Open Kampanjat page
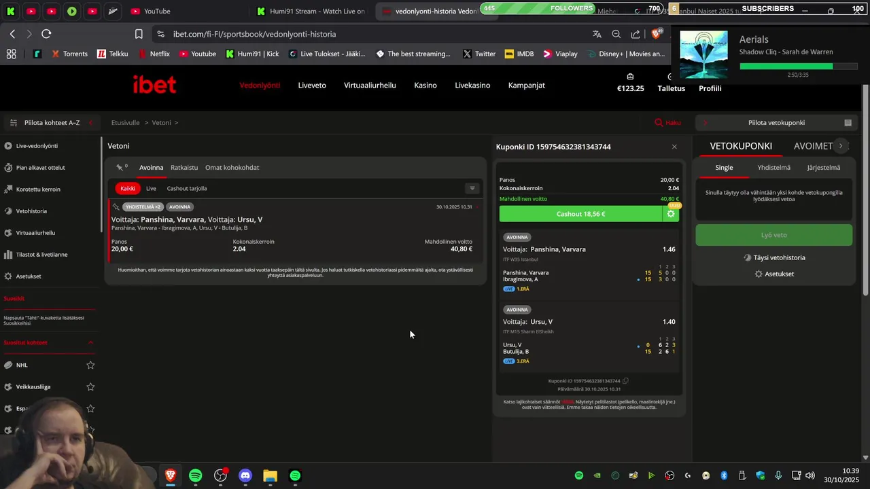This screenshot has height=489, width=870. 527,86
